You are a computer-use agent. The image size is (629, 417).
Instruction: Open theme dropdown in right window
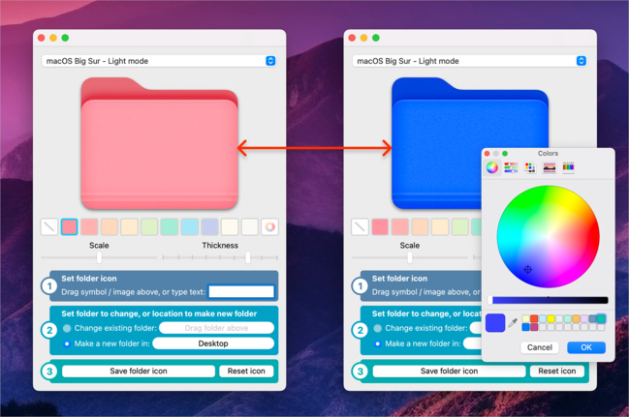pos(470,61)
